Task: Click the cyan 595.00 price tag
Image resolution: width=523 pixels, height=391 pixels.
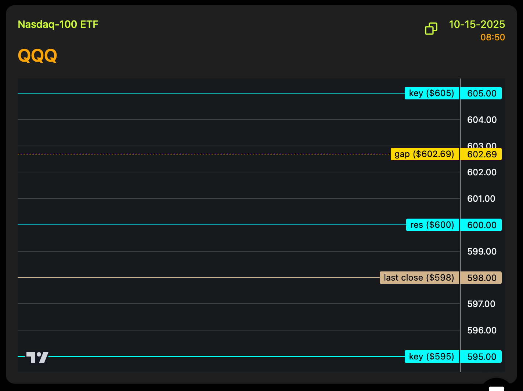Action: (481, 357)
